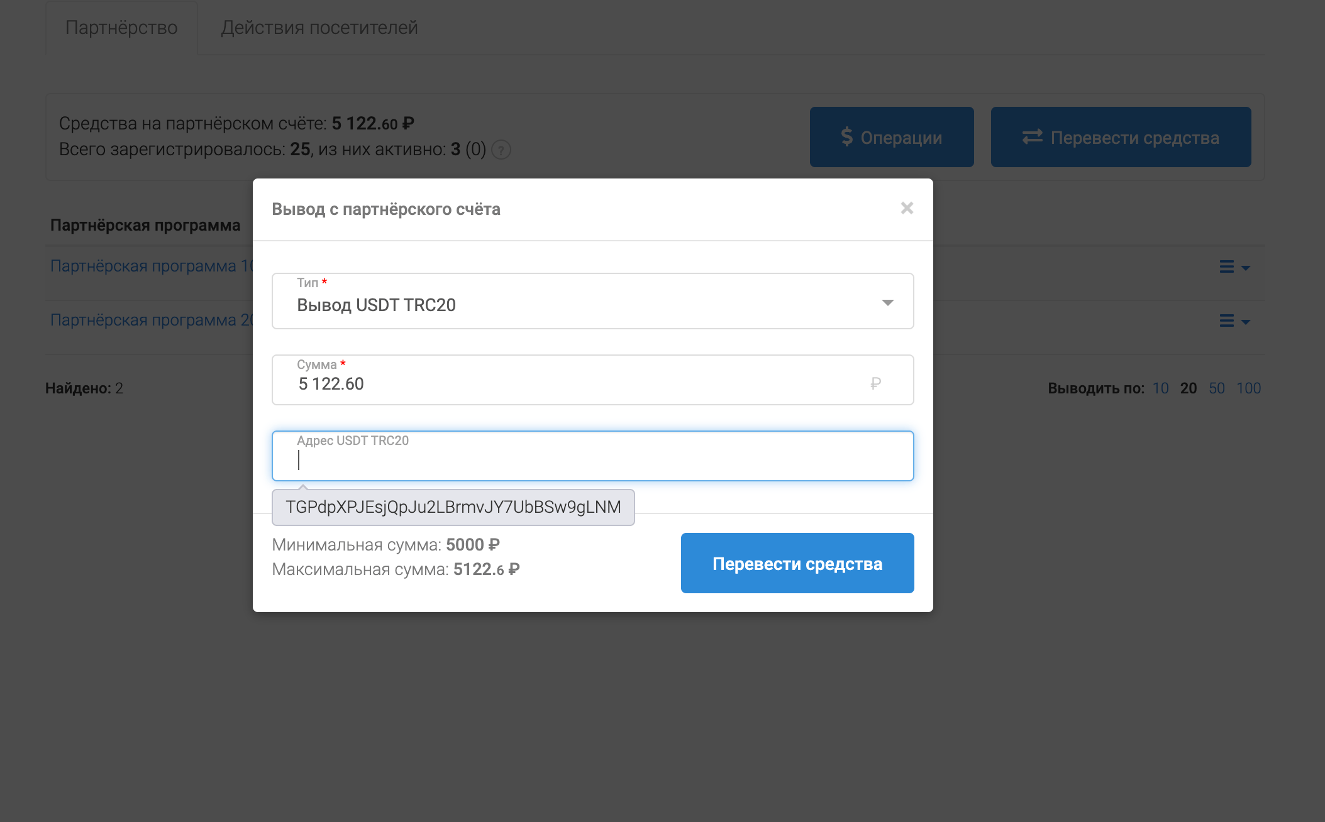Open Вывод USDT TRC20 type selector
This screenshot has height=822, width=1325.
coord(566,305)
